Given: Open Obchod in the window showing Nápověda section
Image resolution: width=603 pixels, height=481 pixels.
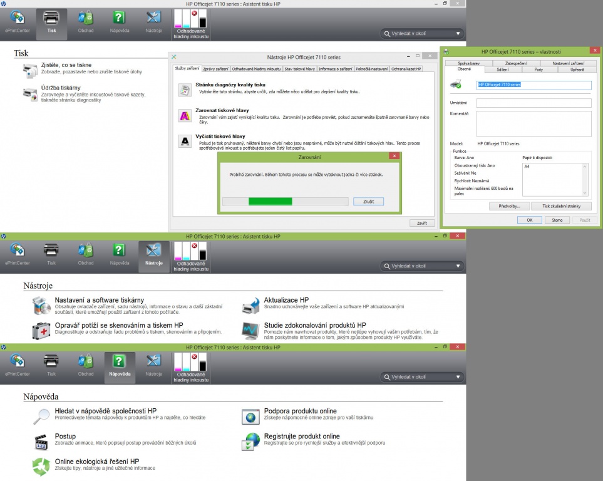Looking at the screenshot, I should (86, 366).
